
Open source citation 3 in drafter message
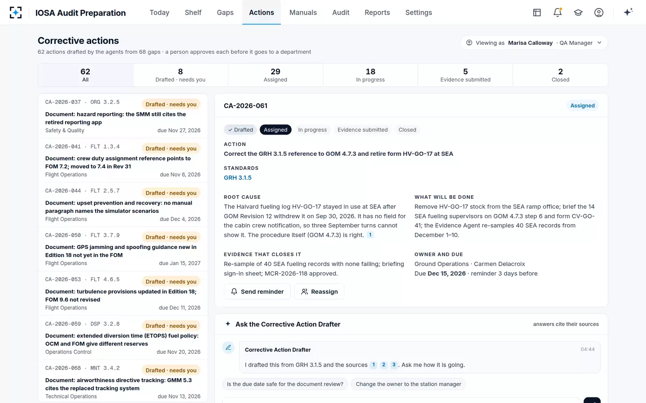[394, 365]
